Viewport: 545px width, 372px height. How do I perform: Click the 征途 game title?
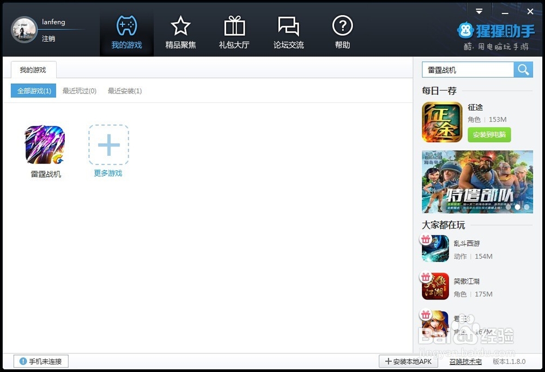(x=475, y=107)
